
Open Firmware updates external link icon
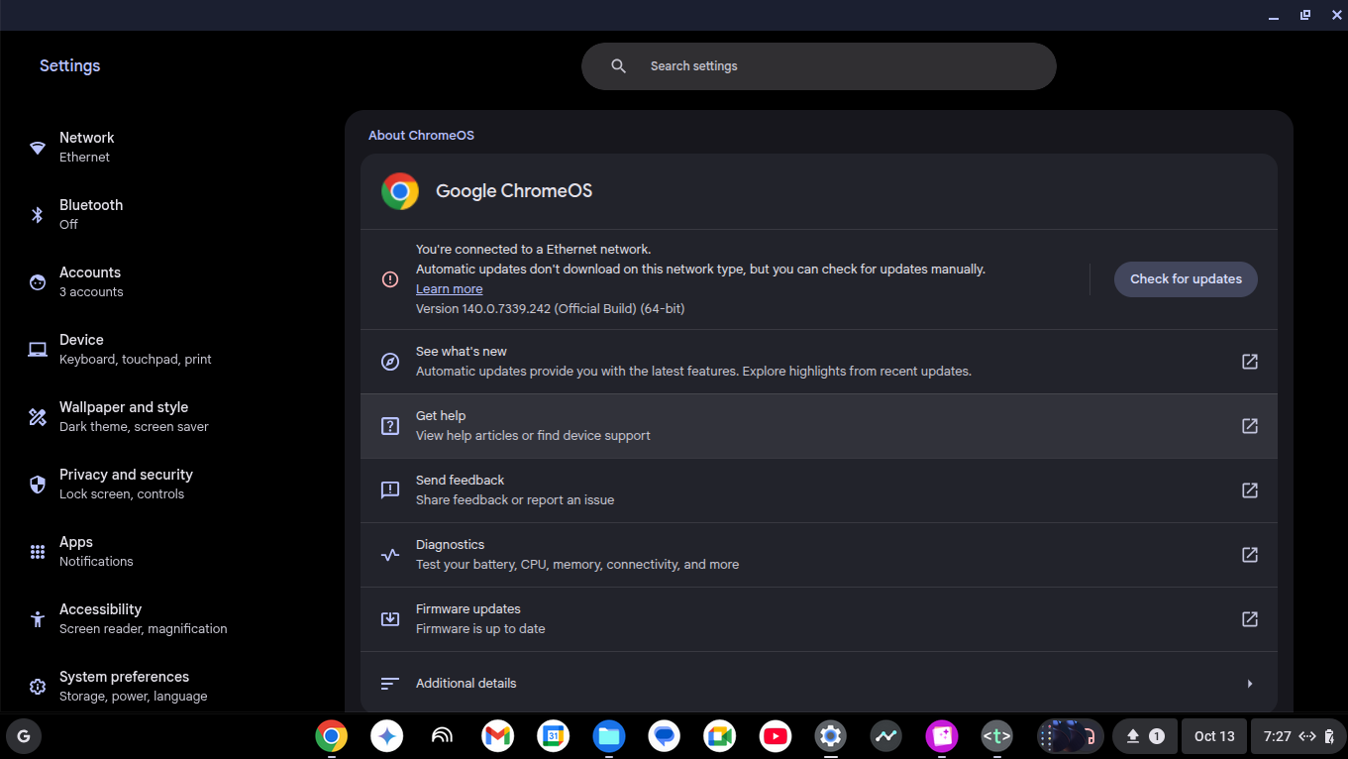[x=1249, y=619]
